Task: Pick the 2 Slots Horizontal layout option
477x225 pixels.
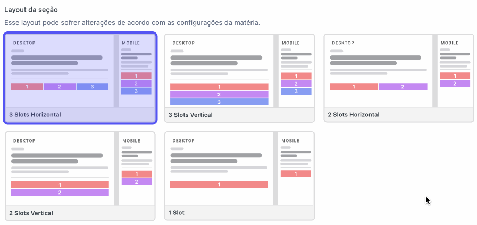Action: pos(399,78)
